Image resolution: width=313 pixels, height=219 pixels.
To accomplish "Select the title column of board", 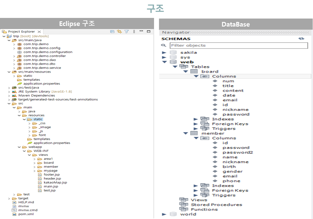I will click(x=228, y=86).
